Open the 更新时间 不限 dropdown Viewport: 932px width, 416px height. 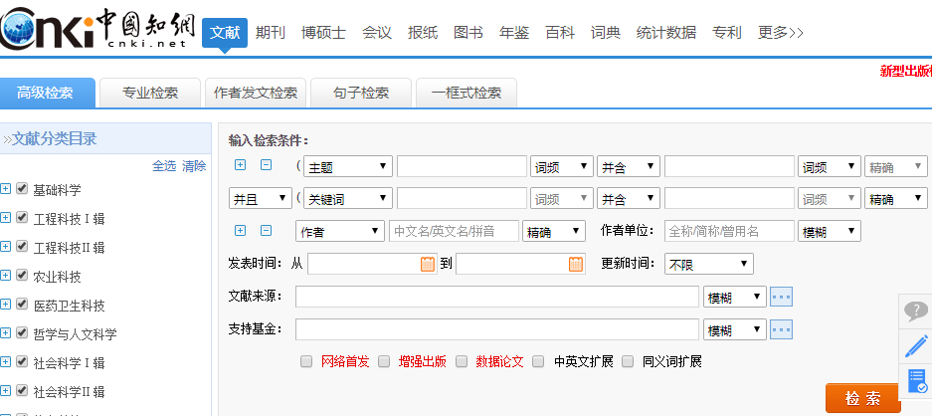pos(709,264)
